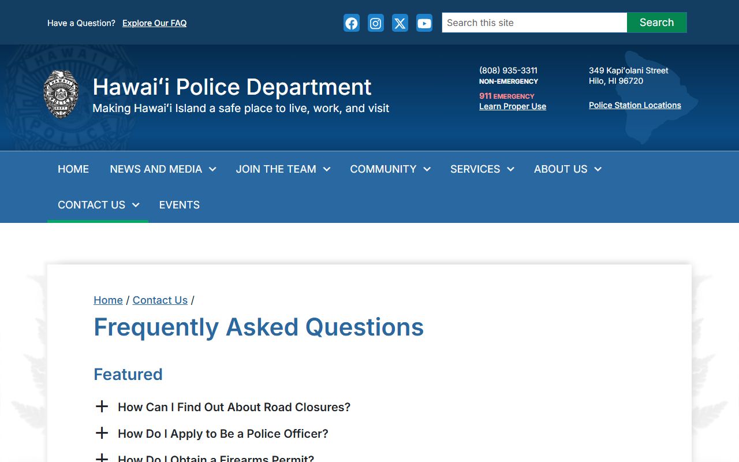Open About Us dropdown chevron
This screenshot has width=739, height=462.
coord(598,169)
